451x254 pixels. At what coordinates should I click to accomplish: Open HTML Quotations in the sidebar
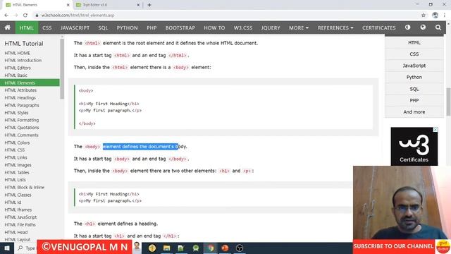point(22,128)
